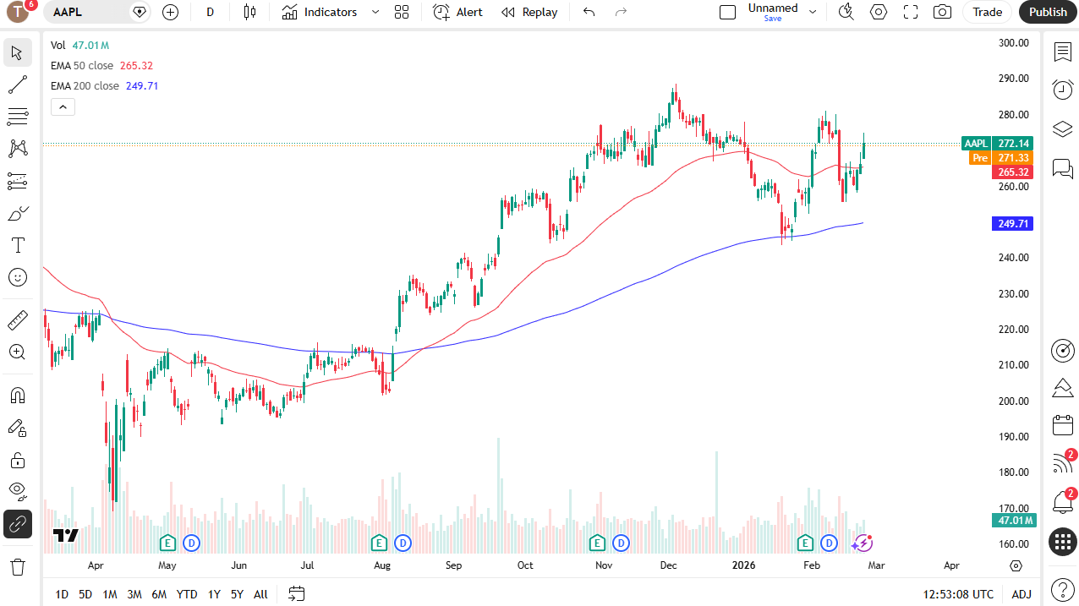Open the watchlist panel

coord(1063,52)
